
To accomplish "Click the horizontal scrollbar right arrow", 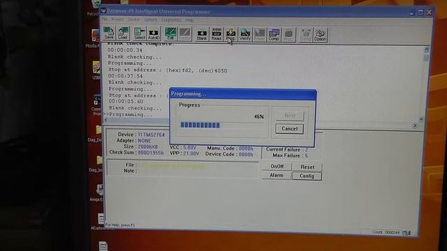I will coord(415,125).
